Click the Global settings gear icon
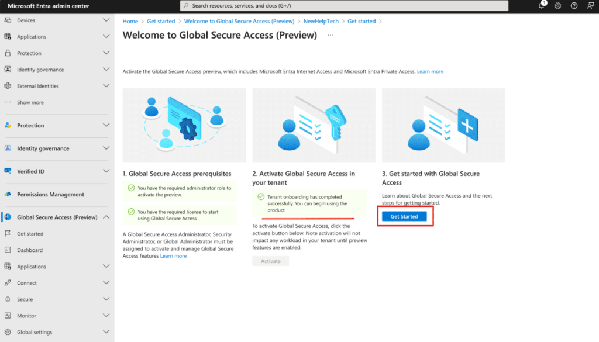This screenshot has height=342, width=599. pyautogui.click(x=8, y=332)
